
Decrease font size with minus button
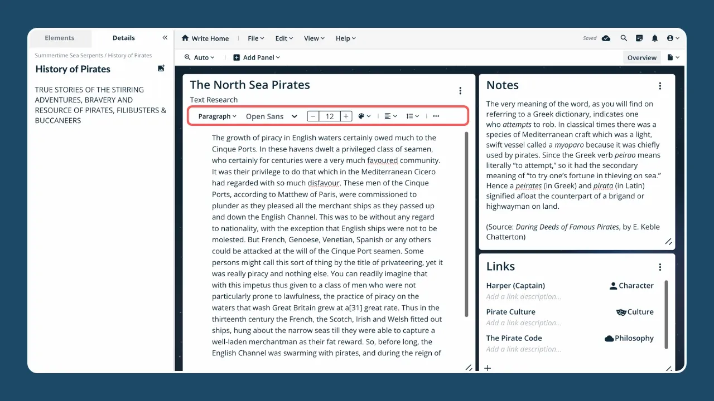313,116
